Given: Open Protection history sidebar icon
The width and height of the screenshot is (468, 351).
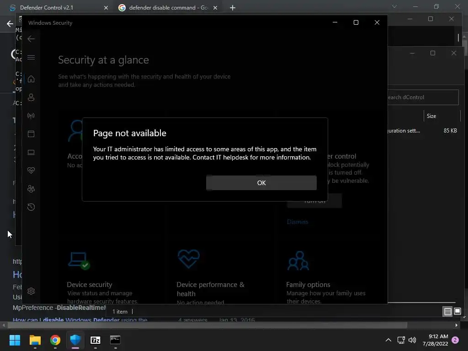Looking at the screenshot, I should tap(31, 207).
